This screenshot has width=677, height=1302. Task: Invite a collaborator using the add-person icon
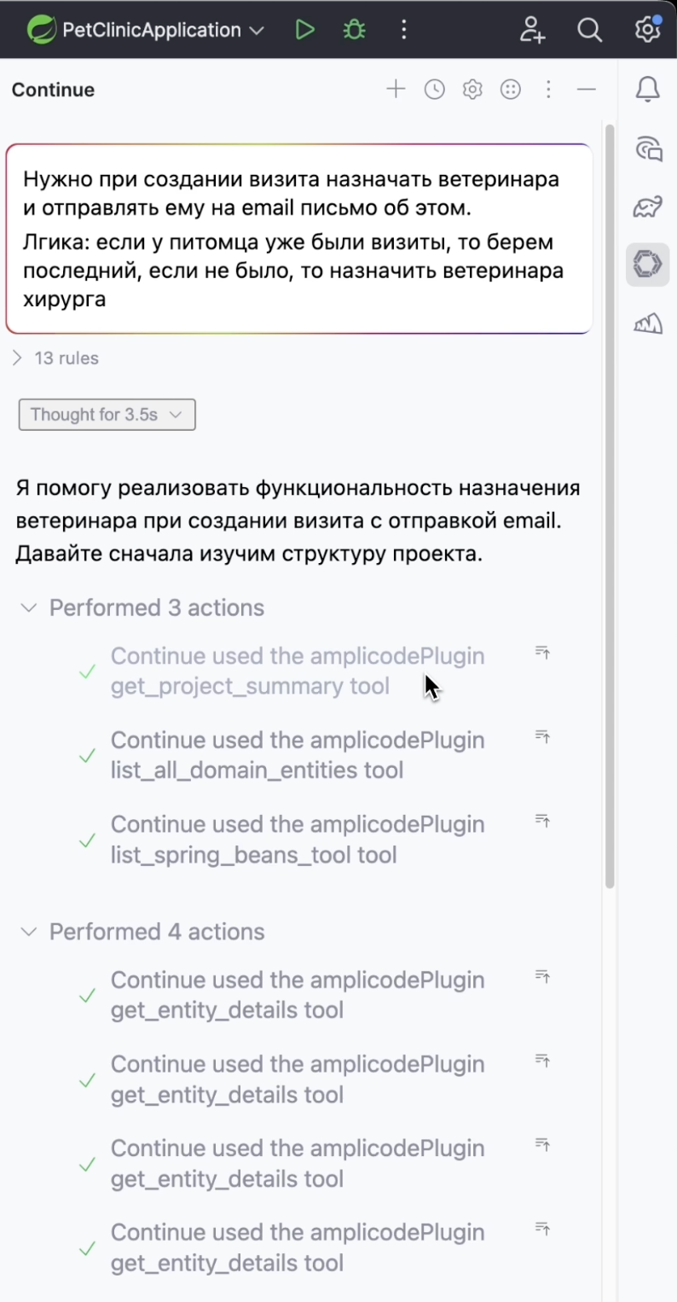[532, 29]
